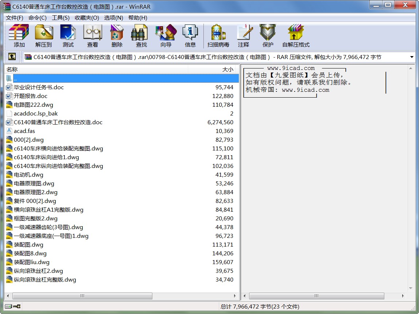Select 一级减速器齿轮(3号图).dwg
419x314 pixels.
point(49,227)
